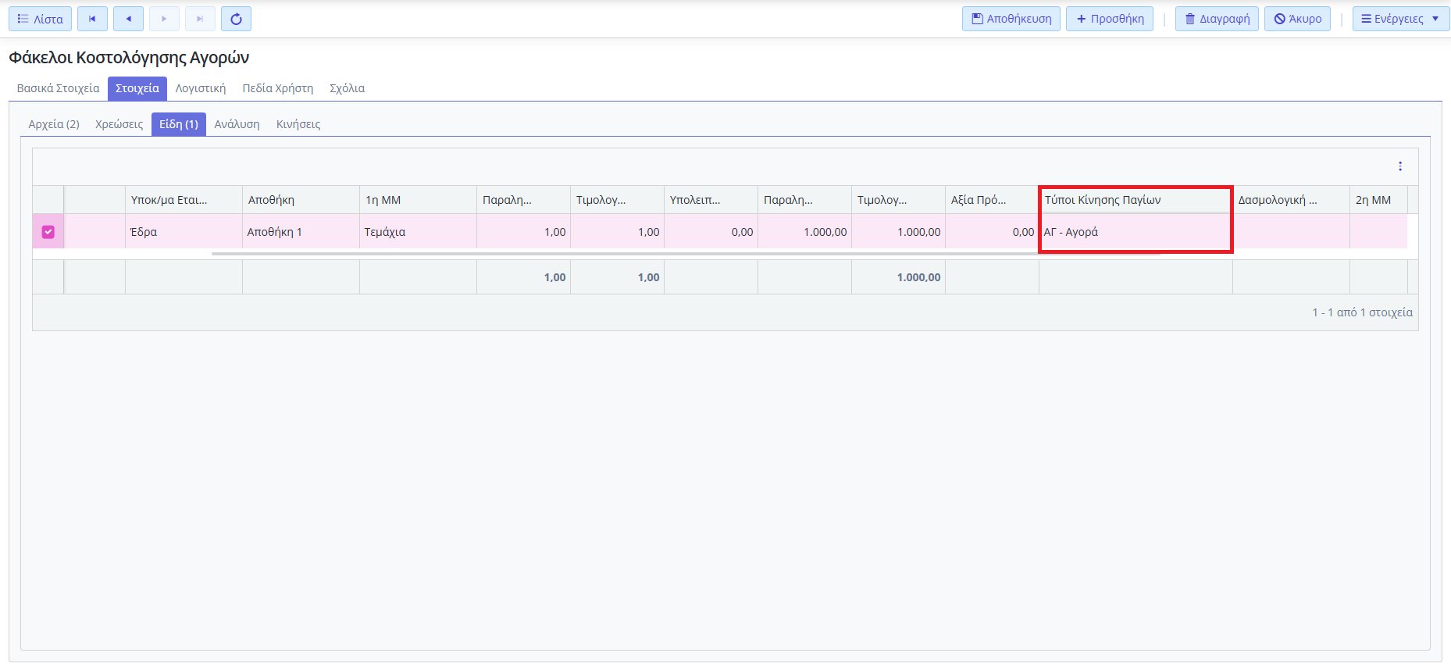Open the ΑΓ - Αγορά cell dropdown
The image size is (1451, 667).
pos(1134,232)
